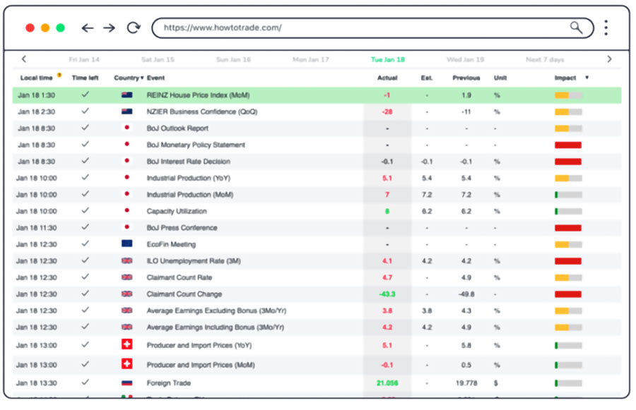This screenshot has height=410, width=636.
Task: Click the New Zealand flag on REINZ row
Action: coord(127,95)
